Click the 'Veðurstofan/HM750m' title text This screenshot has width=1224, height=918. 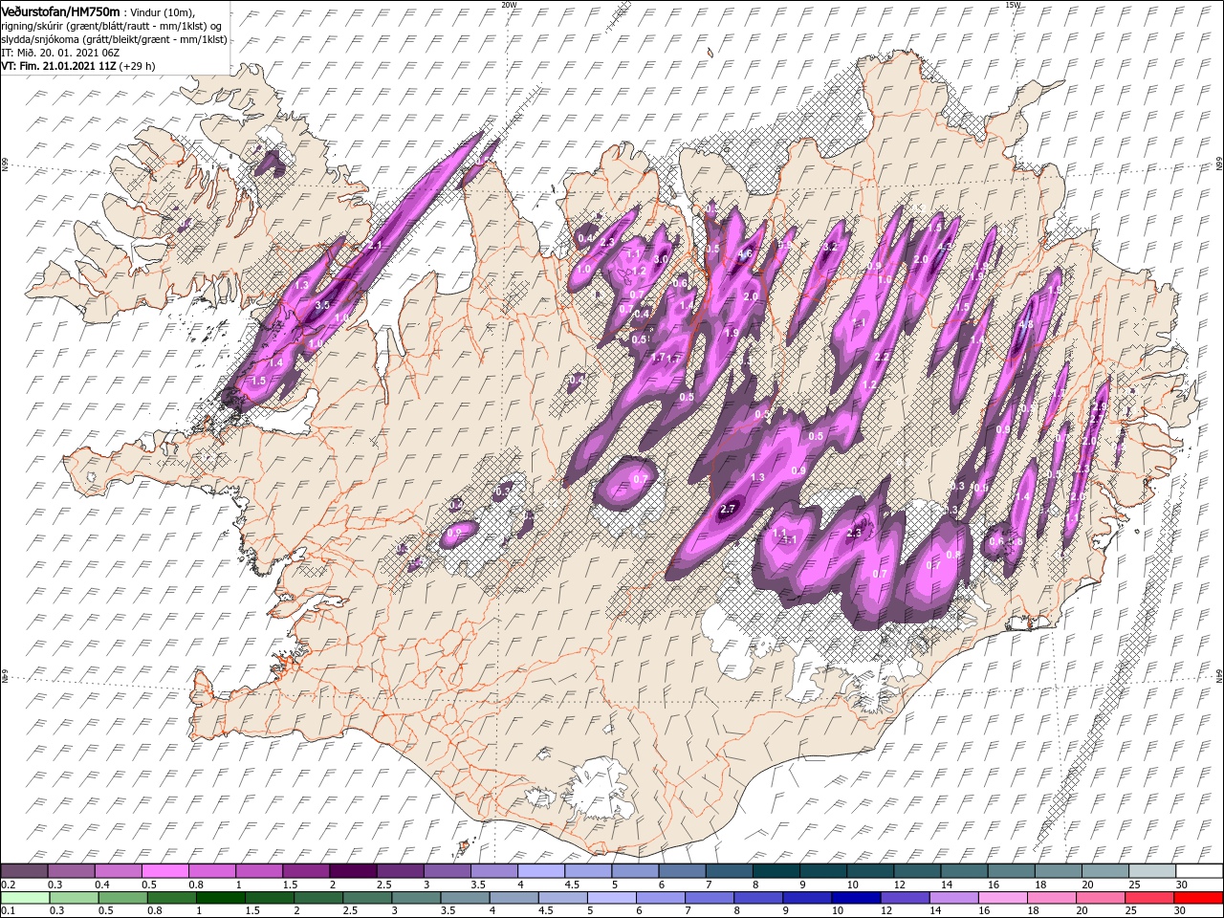tap(60, 11)
